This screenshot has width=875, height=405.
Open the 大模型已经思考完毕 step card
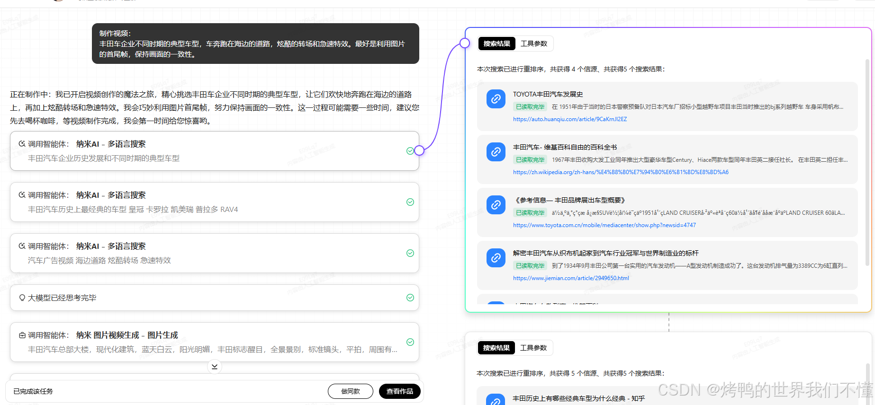click(x=215, y=298)
